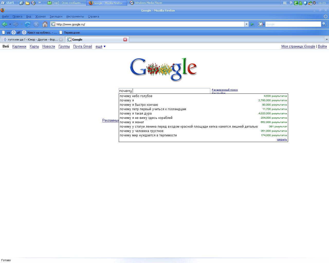Open the Правка menu
329x263 pixels.
pyautogui.click(x=17, y=16)
